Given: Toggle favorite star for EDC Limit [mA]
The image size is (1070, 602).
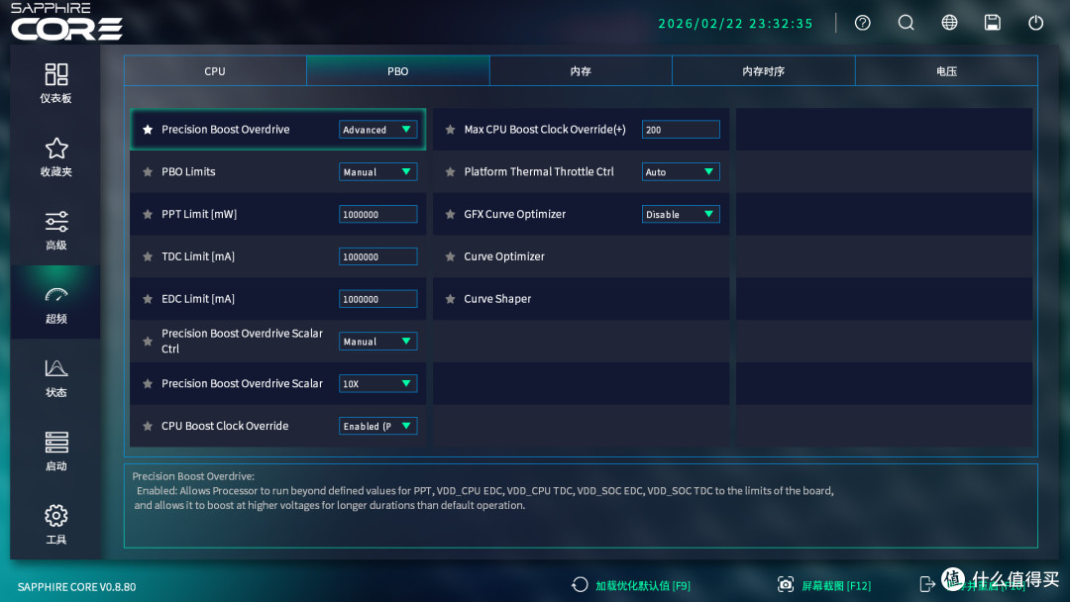Looking at the screenshot, I should [148, 299].
